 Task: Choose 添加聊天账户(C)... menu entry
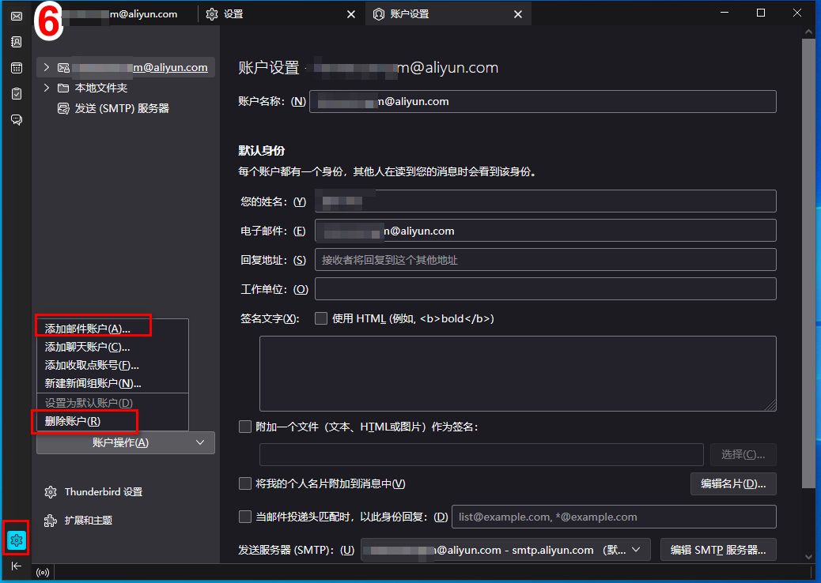coord(112,347)
